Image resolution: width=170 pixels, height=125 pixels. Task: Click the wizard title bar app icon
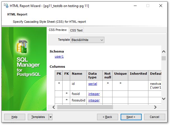coord(5,6)
